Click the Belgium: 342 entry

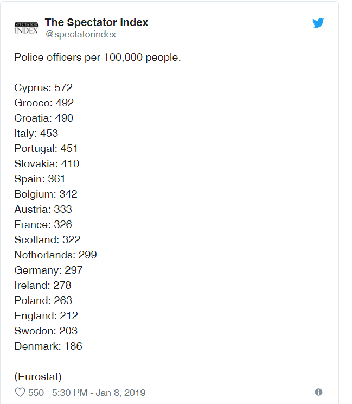point(46,194)
